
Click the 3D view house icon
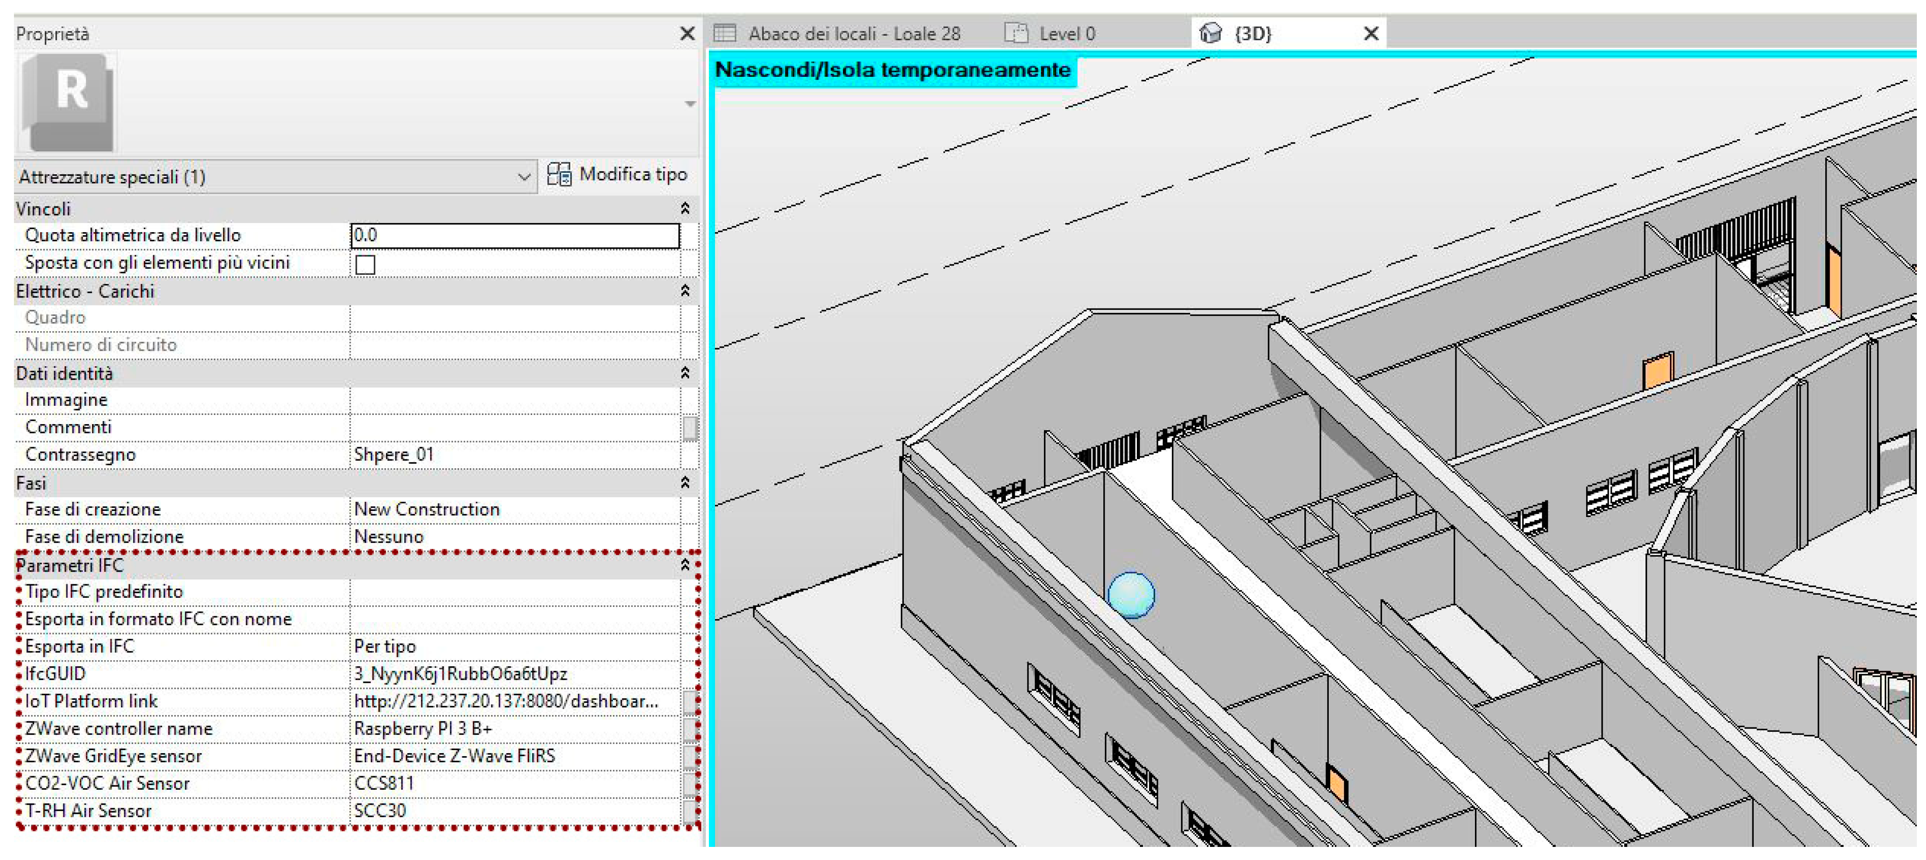(1210, 33)
